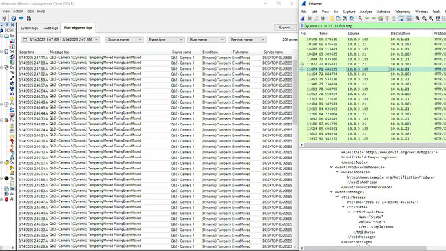
Task: Sort Wireshark packets by Time column
Action: (332, 34)
